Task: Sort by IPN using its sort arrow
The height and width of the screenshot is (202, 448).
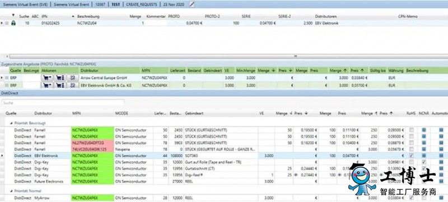Action: [x=73, y=17]
